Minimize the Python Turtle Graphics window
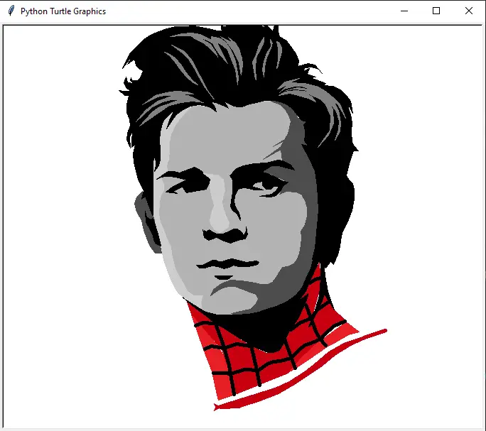Image resolution: width=486 pixels, height=431 pixels. coord(404,11)
